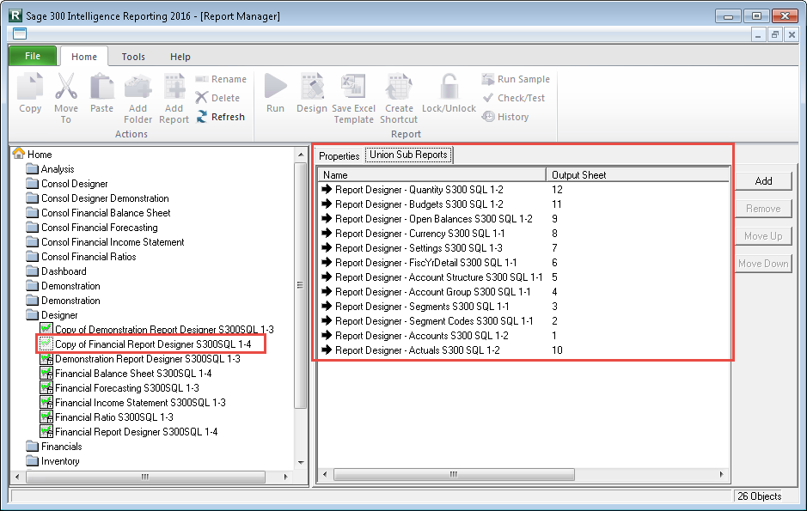Open the Analysis folder
The height and width of the screenshot is (511, 807).
coord(51,169)
